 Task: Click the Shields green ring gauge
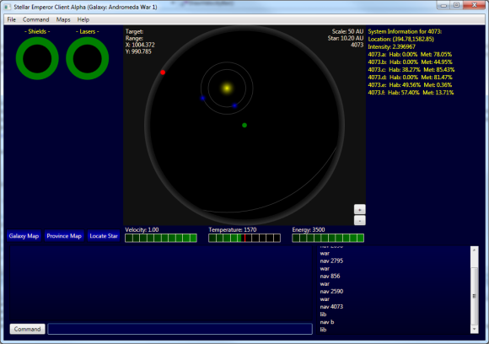coord(37,58)
